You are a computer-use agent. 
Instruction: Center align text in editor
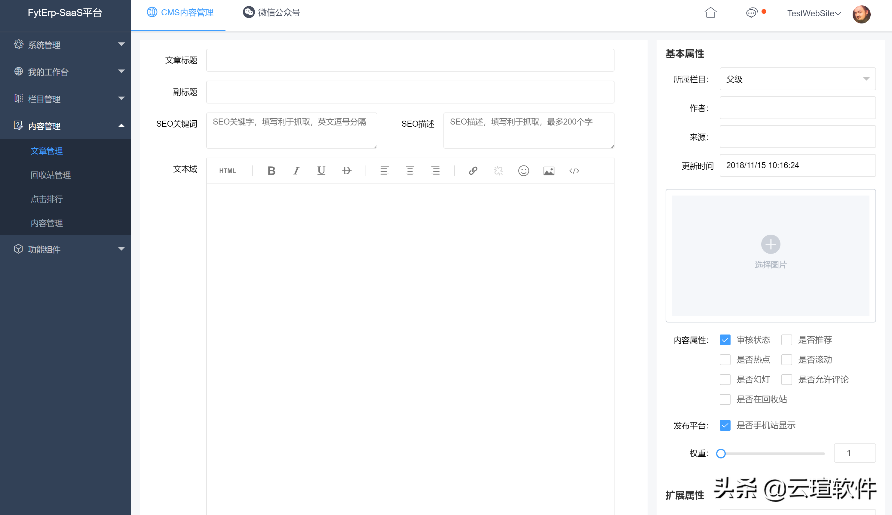coord(410,171)
